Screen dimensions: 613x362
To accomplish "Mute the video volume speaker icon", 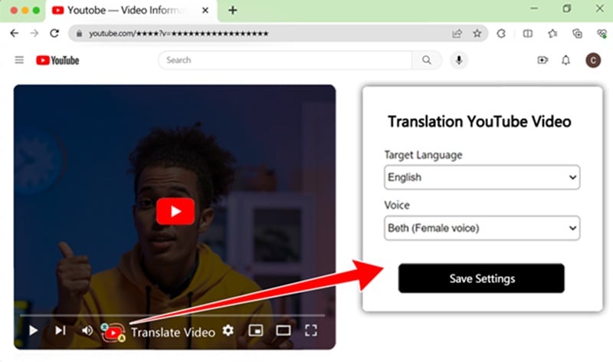I will [87, 331].
